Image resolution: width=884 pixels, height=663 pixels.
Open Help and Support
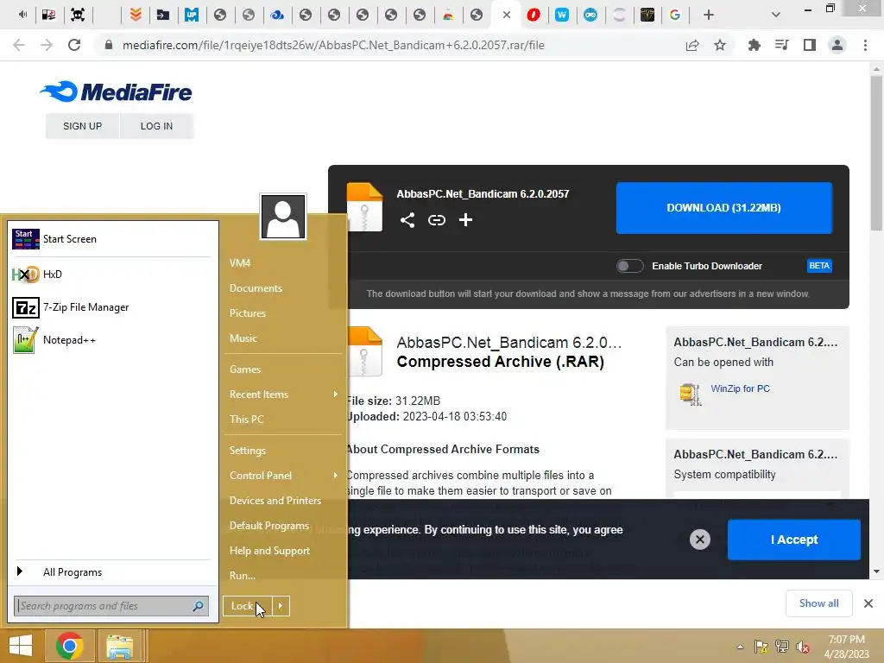tap(269, 551)
